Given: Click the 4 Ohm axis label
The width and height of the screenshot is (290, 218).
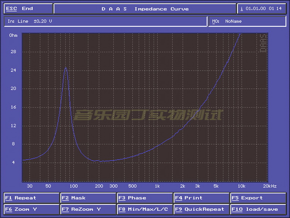Looking at the screenshot, I should click(13, 162).
